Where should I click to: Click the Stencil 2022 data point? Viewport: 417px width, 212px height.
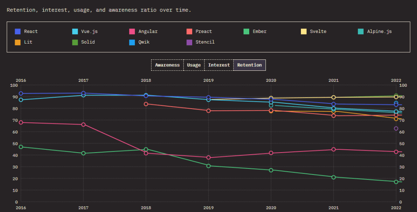(396, 129)
